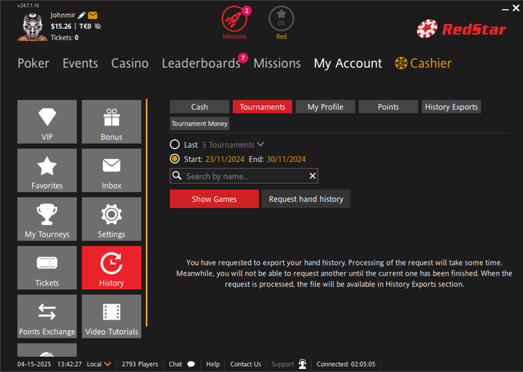
Task: Click the pencil edit icon next to Johnmir
Action: tap(81, 16)
